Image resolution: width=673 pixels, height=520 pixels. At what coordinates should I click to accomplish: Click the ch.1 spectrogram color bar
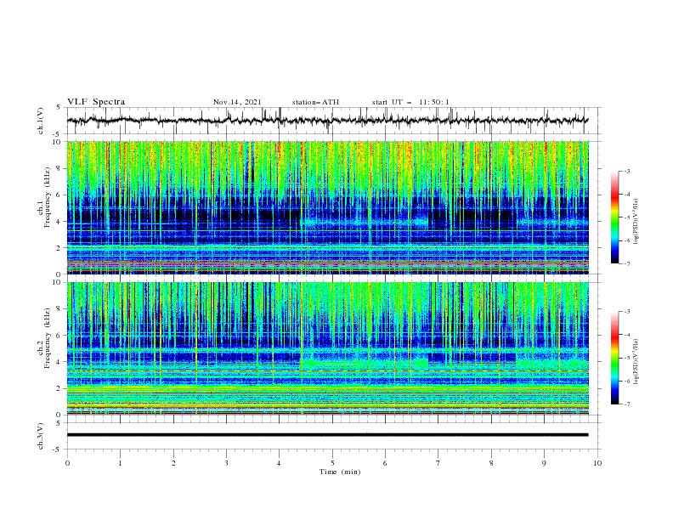tap(614, 217)
